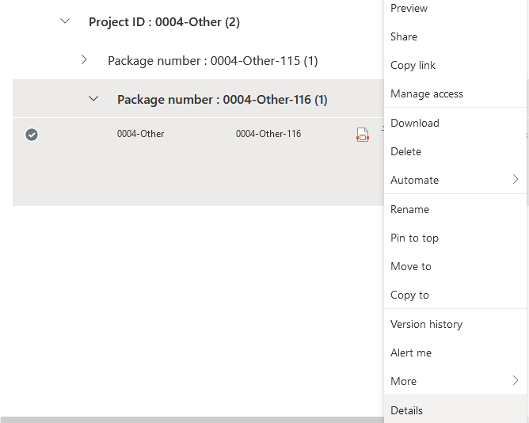The width and height of the screenshot is (529, 423).
Task: Click the horizontal scrollbar at the list bottom
Action: 192,420
